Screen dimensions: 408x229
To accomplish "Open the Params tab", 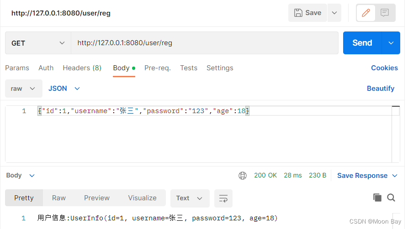I will pos(17,68).
